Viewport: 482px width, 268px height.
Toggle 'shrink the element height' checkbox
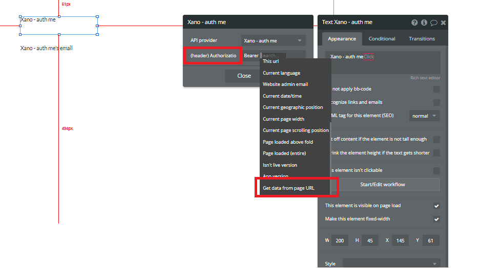coord(436,153)
